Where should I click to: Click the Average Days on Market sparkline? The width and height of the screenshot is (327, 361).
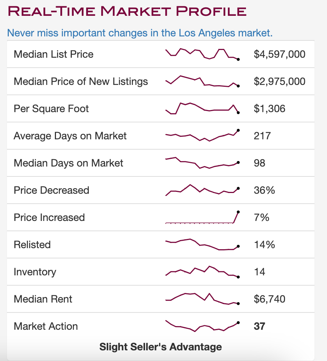(203, 136)
